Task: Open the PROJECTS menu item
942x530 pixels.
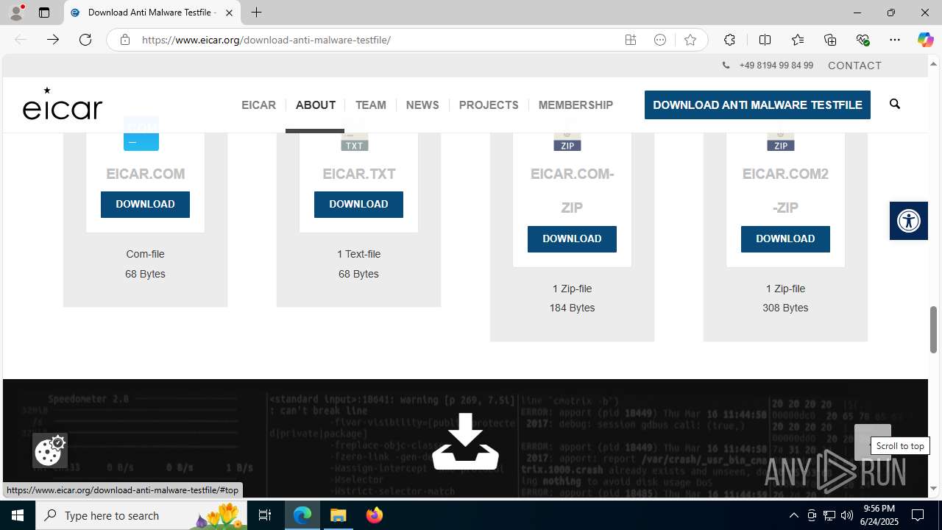Action: [x=489, y=105]
